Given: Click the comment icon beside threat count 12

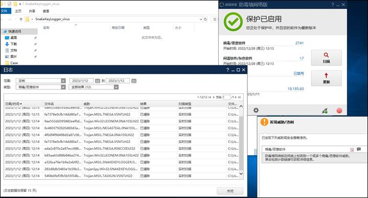Looking at the screenshot, I should coord(359,149).
